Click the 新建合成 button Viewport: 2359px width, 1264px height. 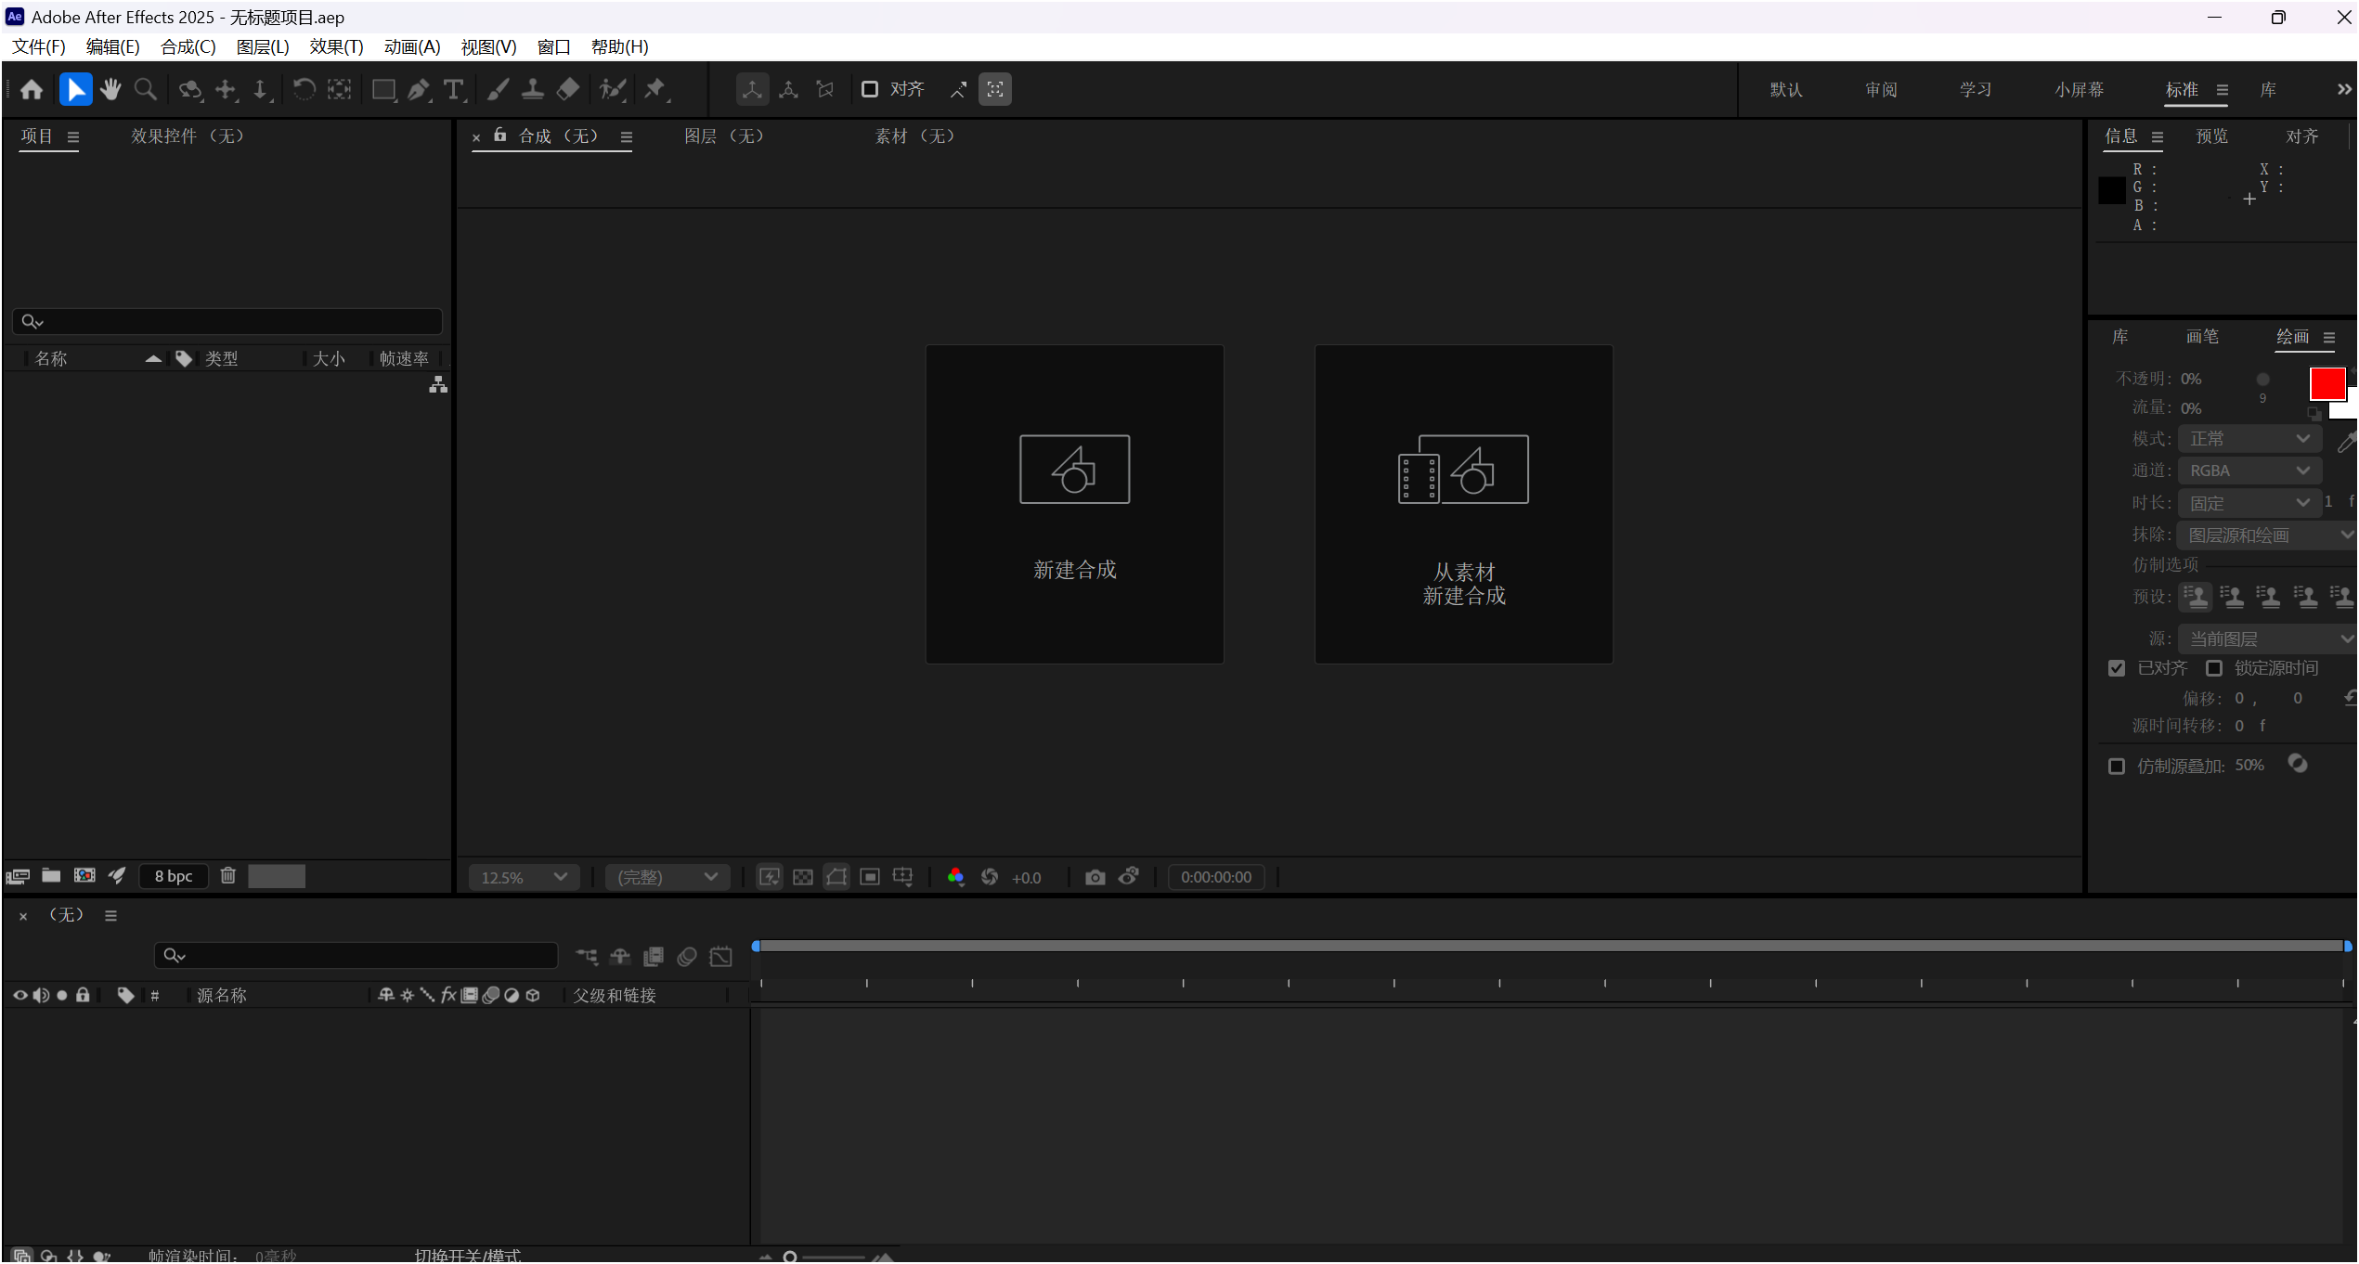pos(1074,504)
